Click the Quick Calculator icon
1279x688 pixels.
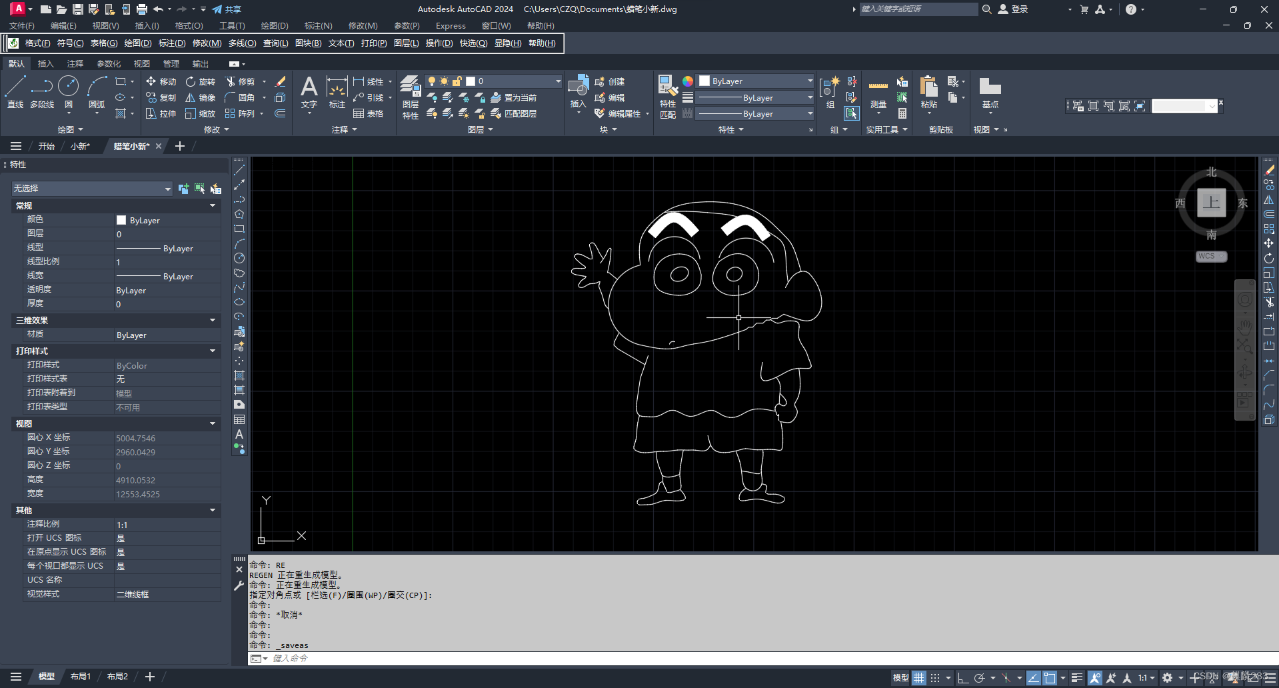[902, 113]
